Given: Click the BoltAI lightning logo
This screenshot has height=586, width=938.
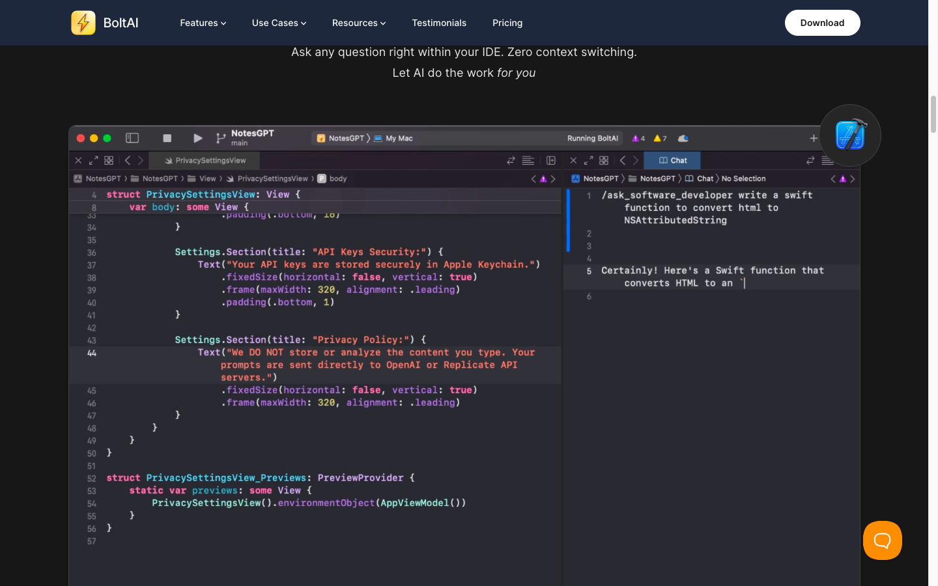Looking at the screenshot, I should [83, 23].
